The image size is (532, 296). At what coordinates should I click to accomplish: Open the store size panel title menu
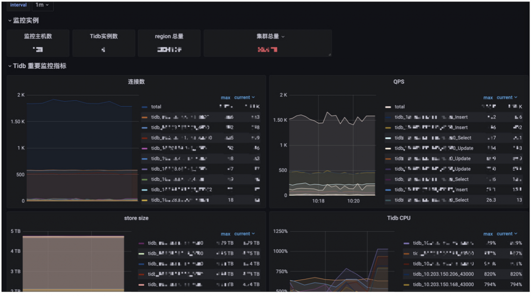[x=136, y=218]
